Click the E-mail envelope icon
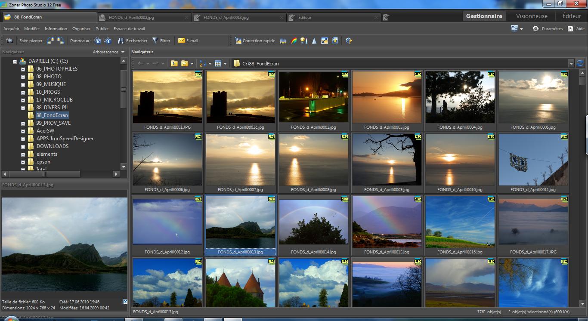The height and width of the screenshot is (321, 588). click(182, 40)
